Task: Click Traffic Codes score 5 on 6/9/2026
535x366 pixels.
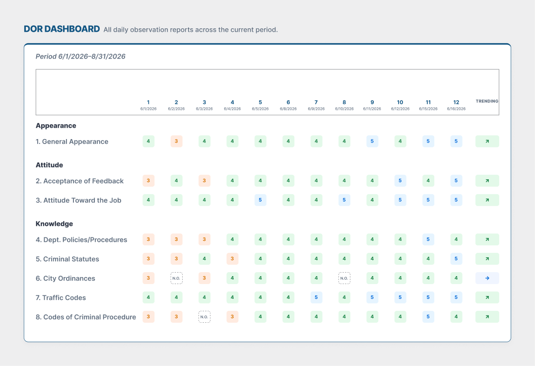Action: (316, 297)
